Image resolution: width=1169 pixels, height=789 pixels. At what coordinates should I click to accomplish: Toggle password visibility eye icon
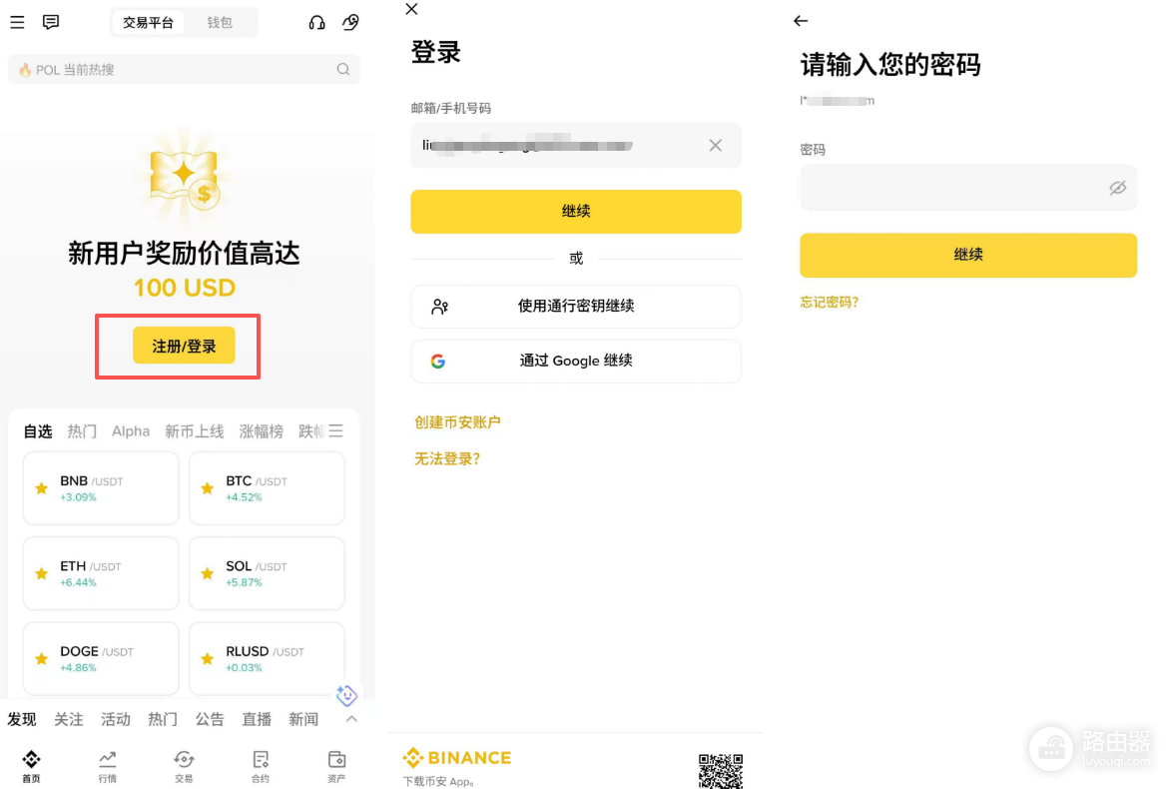coord(1117,188)
